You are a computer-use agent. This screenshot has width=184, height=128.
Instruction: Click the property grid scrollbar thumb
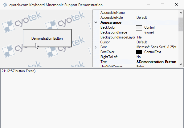(x=181, y=25)
